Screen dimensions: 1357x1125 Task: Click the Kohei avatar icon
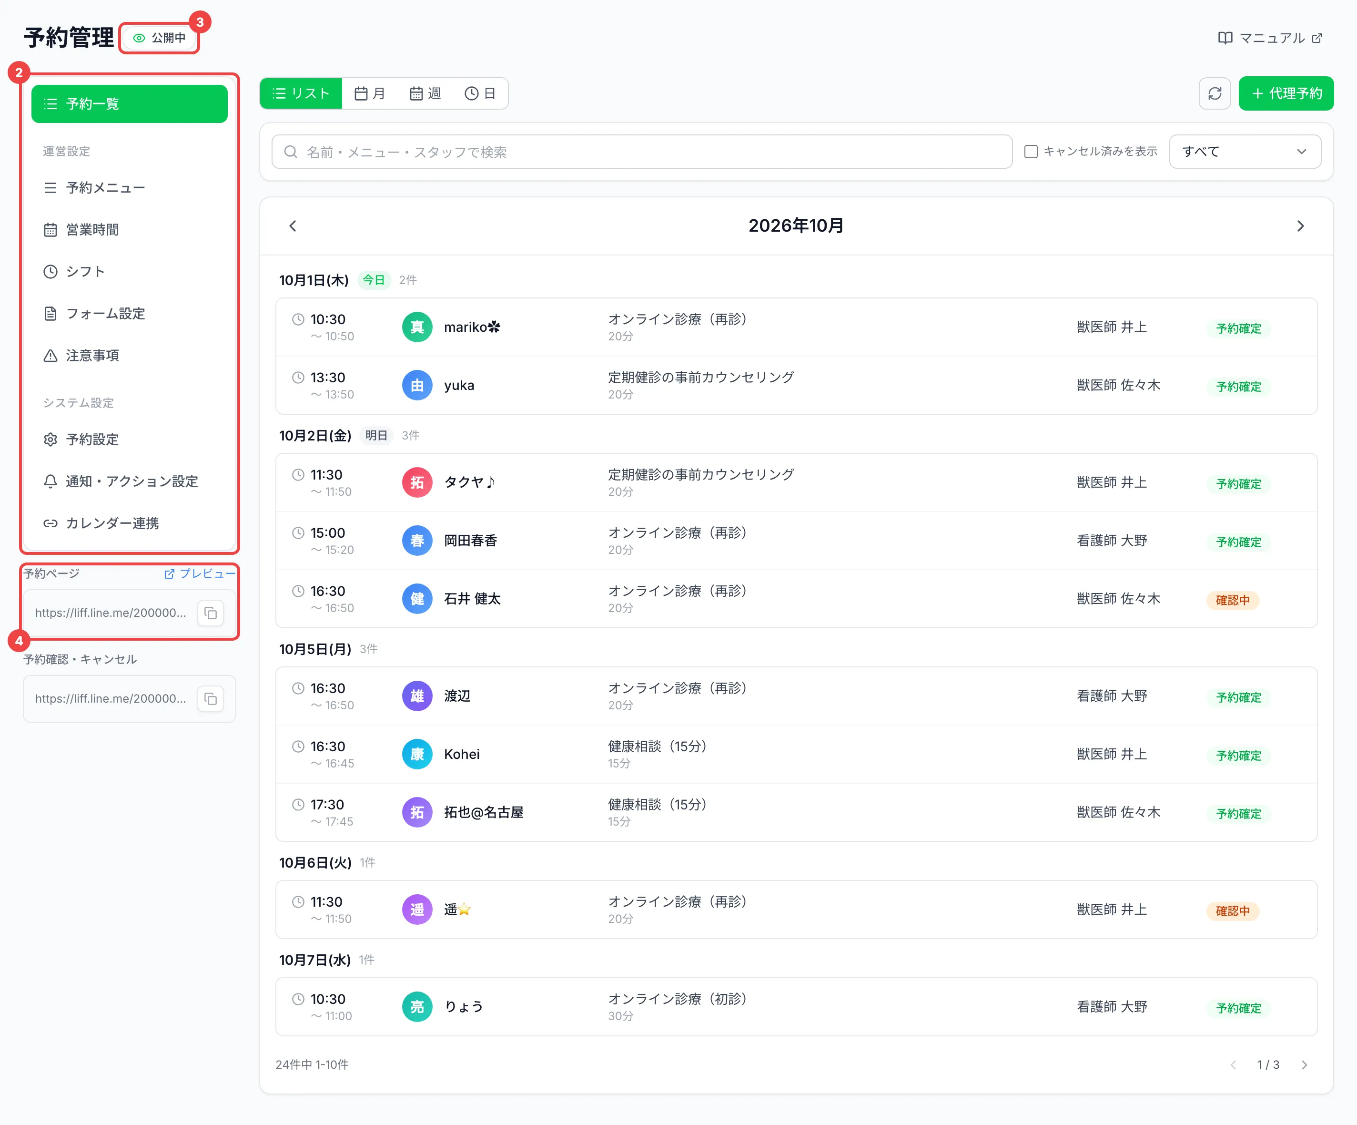coord(417,754)
